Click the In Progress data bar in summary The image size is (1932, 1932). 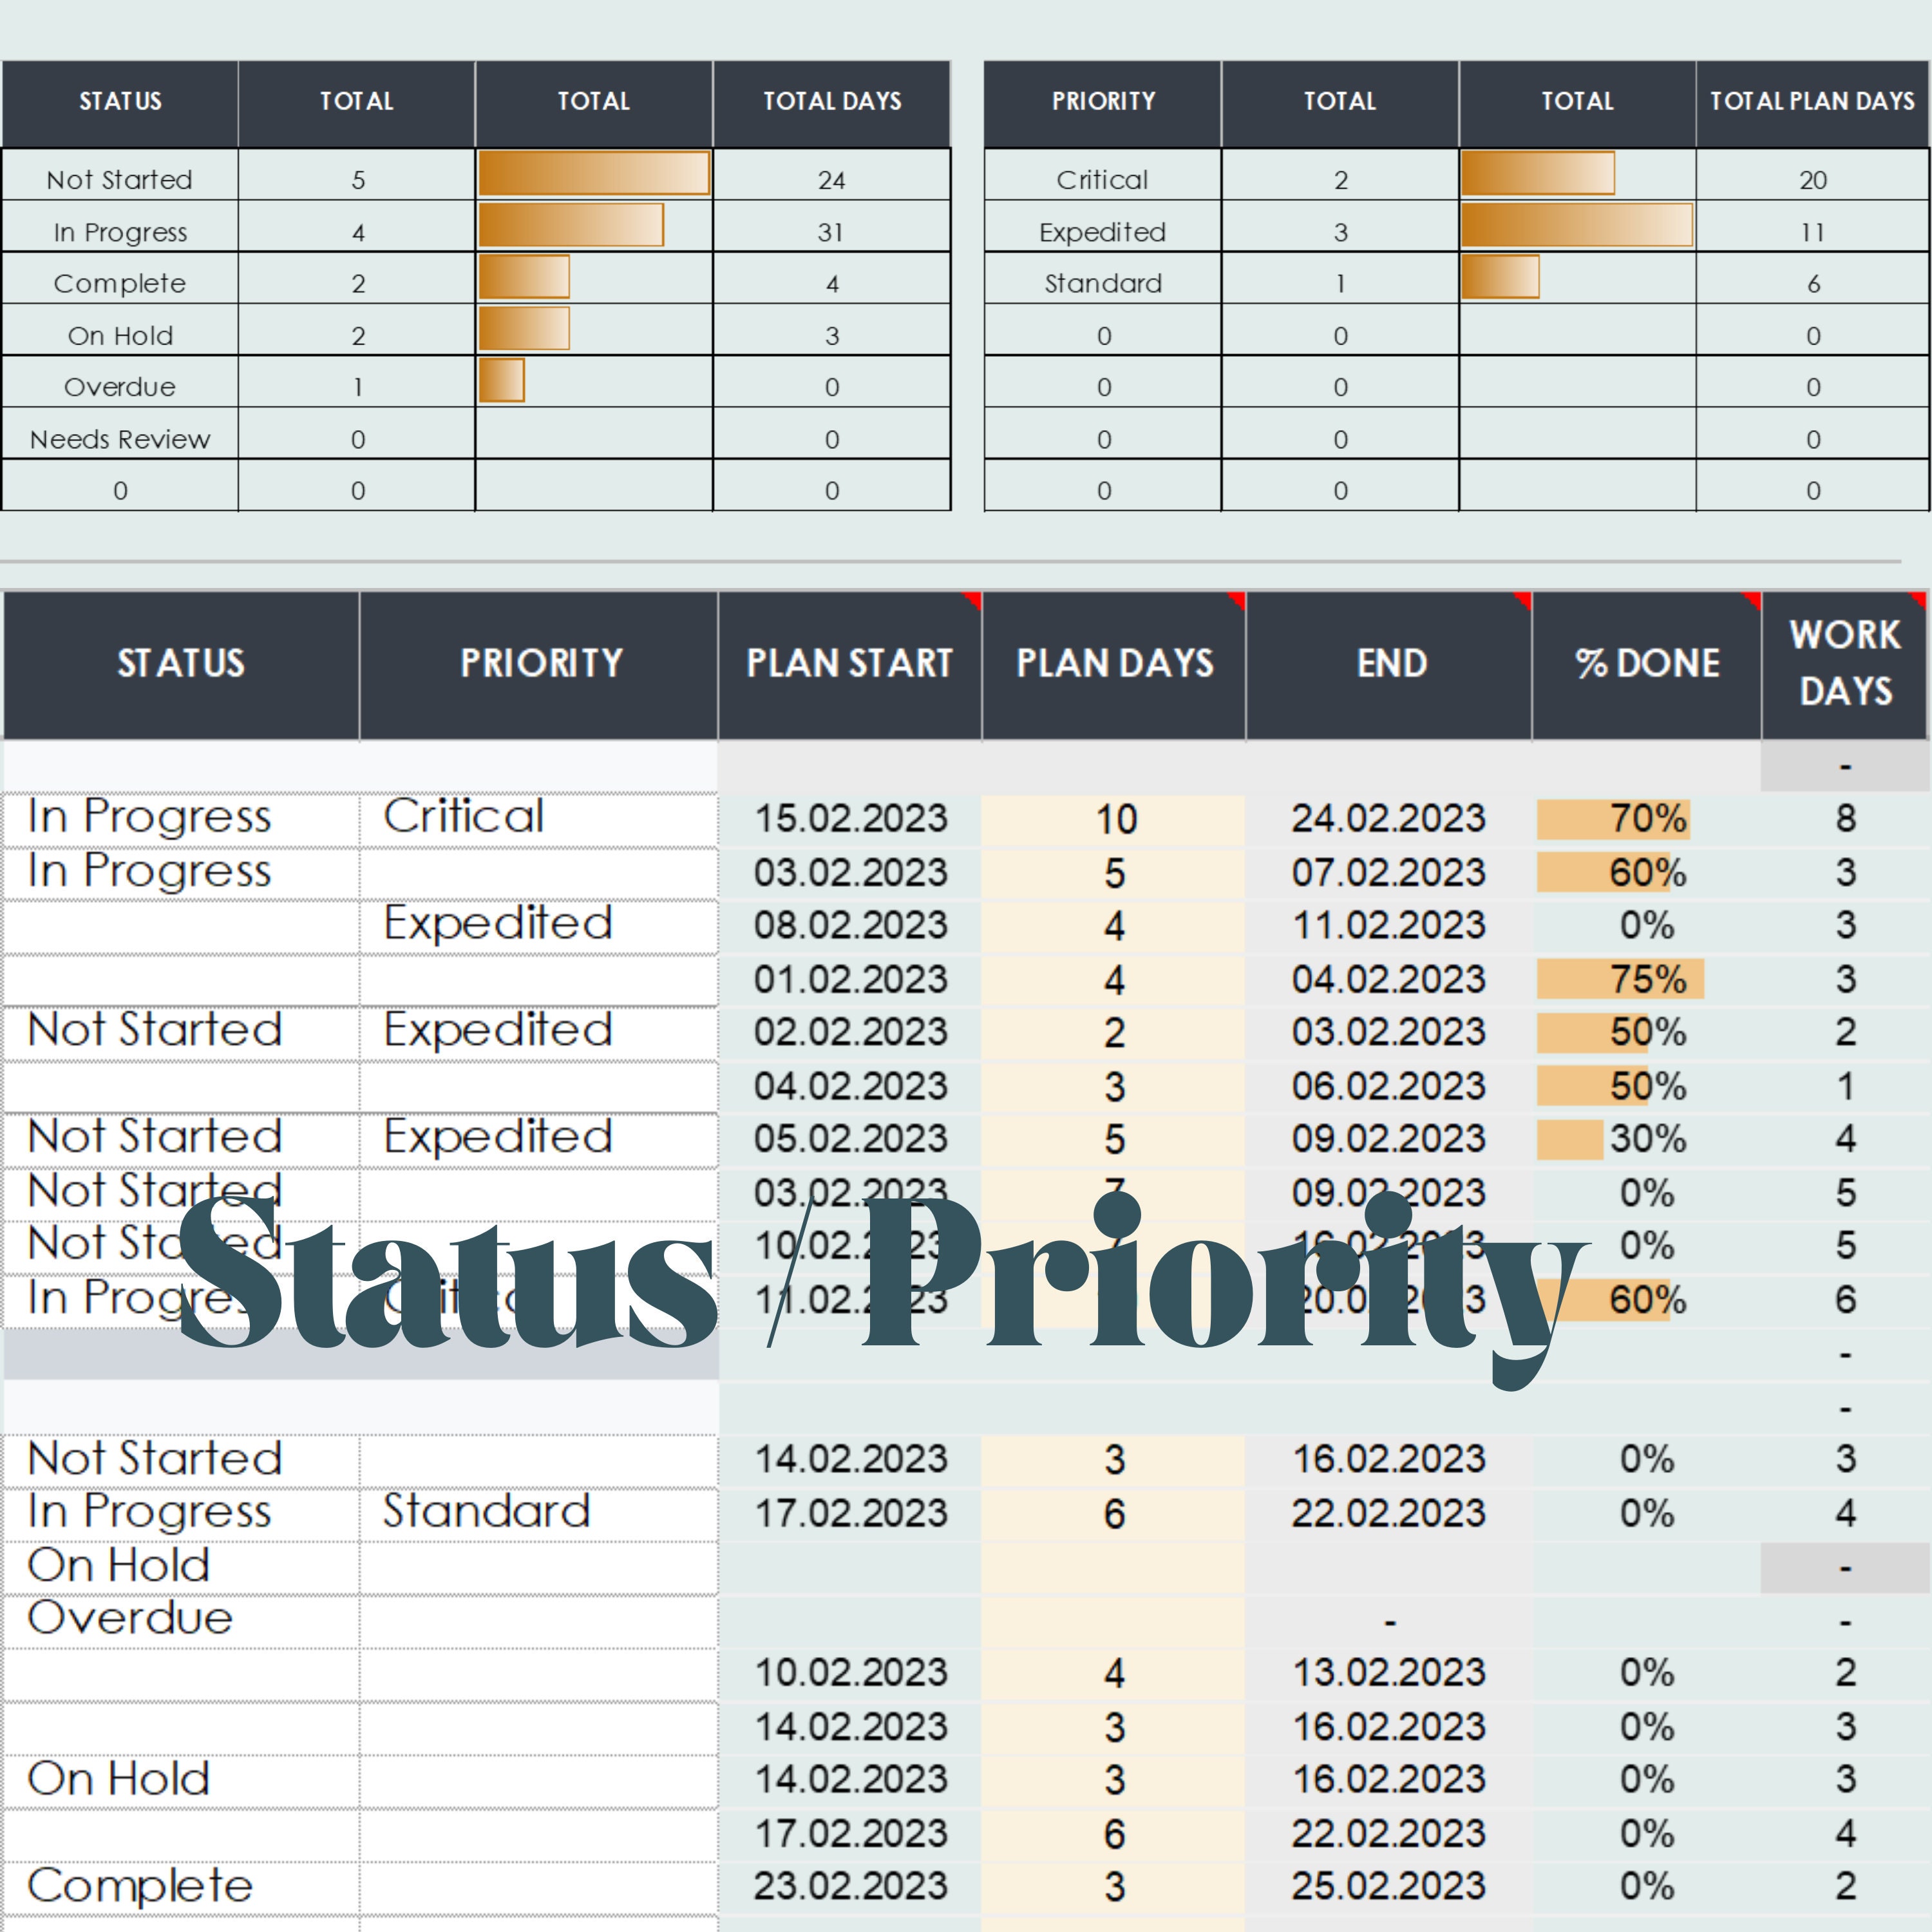click(x=571, y=225)
